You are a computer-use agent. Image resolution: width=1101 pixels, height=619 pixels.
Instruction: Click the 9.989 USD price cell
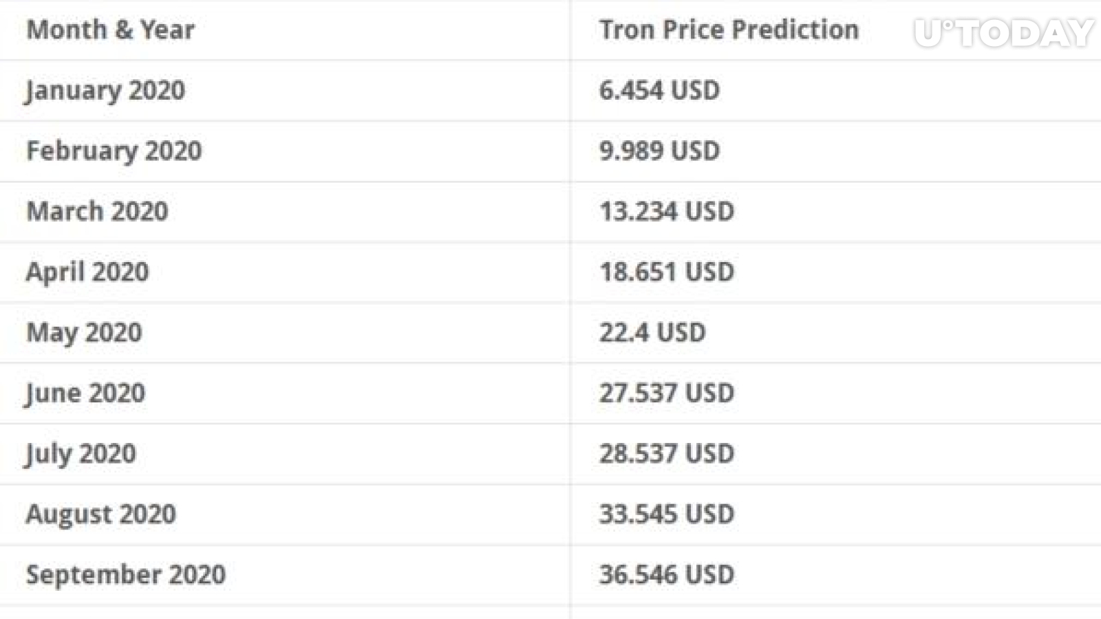pyautogui.click(x=659, y=151)
